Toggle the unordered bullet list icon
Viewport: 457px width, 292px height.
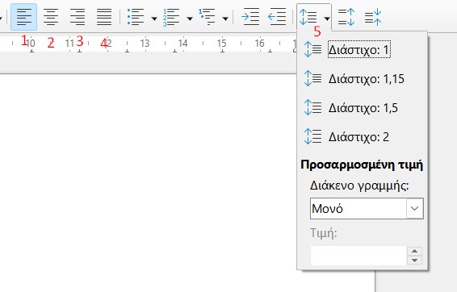[x=136, y=17]
